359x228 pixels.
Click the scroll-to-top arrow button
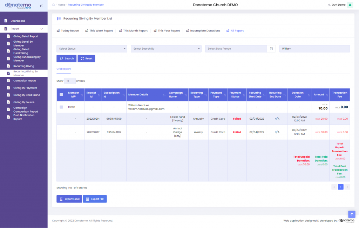click(x=352, y=214)
